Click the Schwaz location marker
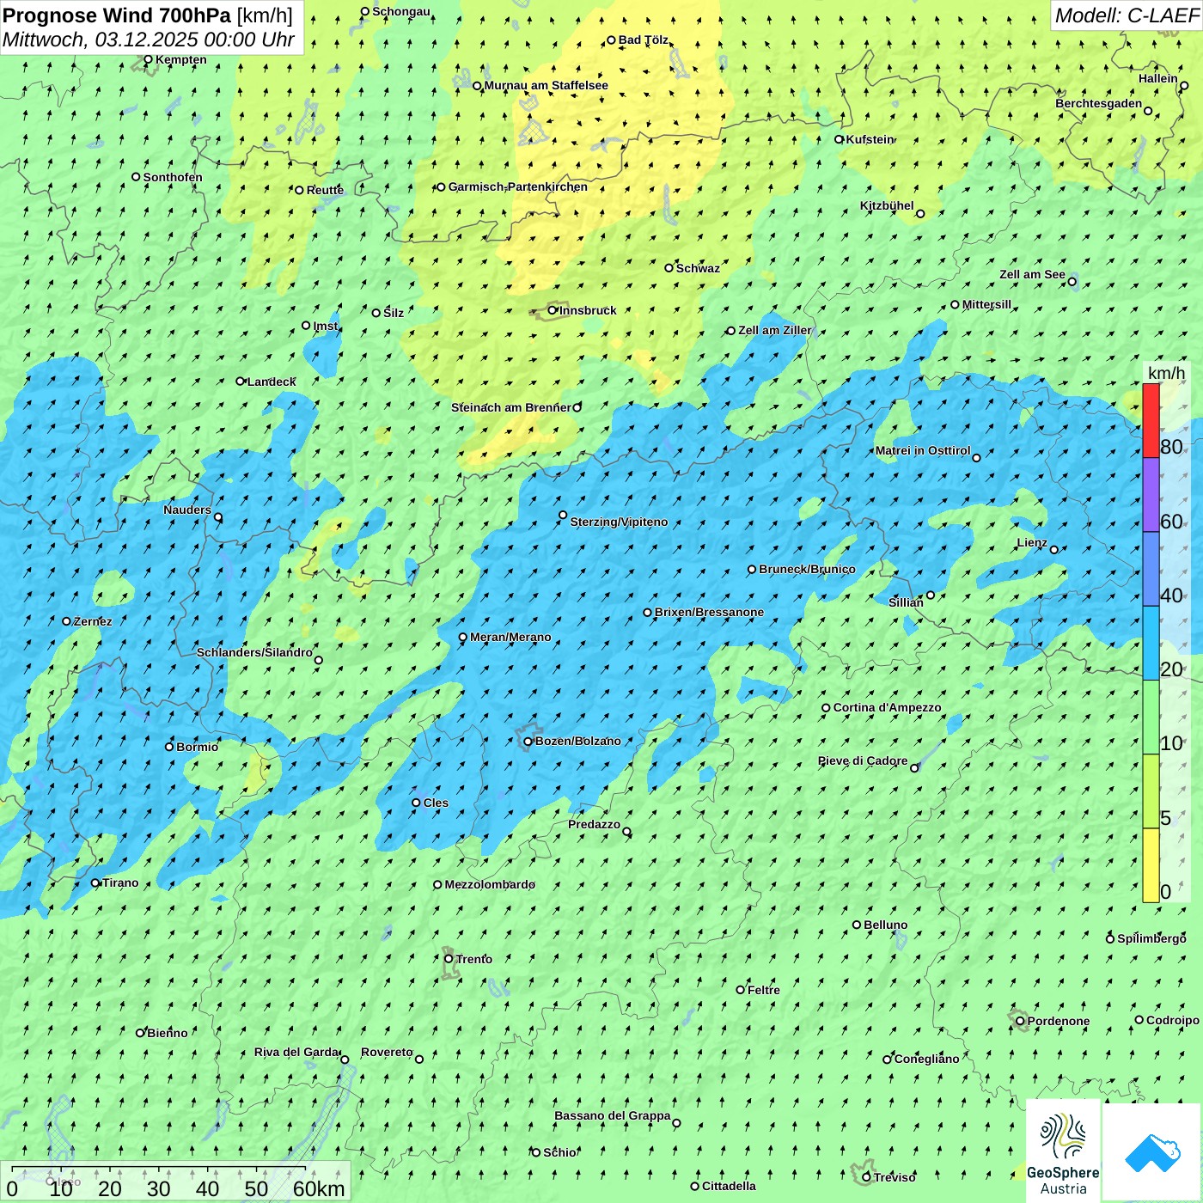 coord(669,268)
